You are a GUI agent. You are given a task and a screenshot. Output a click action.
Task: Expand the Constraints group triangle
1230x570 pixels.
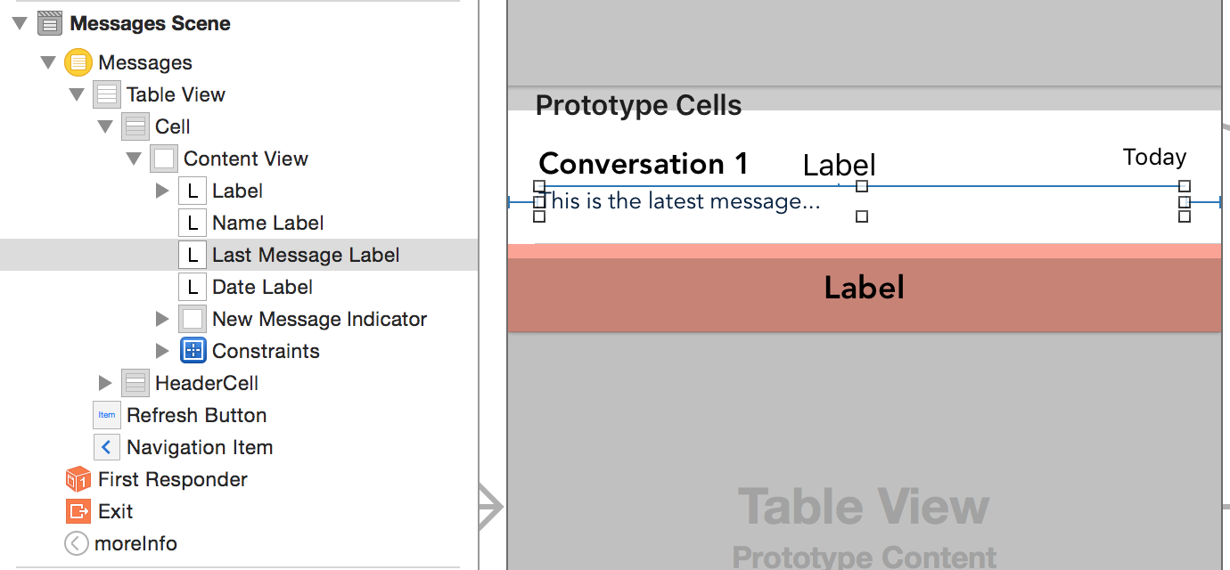click(x=162, y=351)
